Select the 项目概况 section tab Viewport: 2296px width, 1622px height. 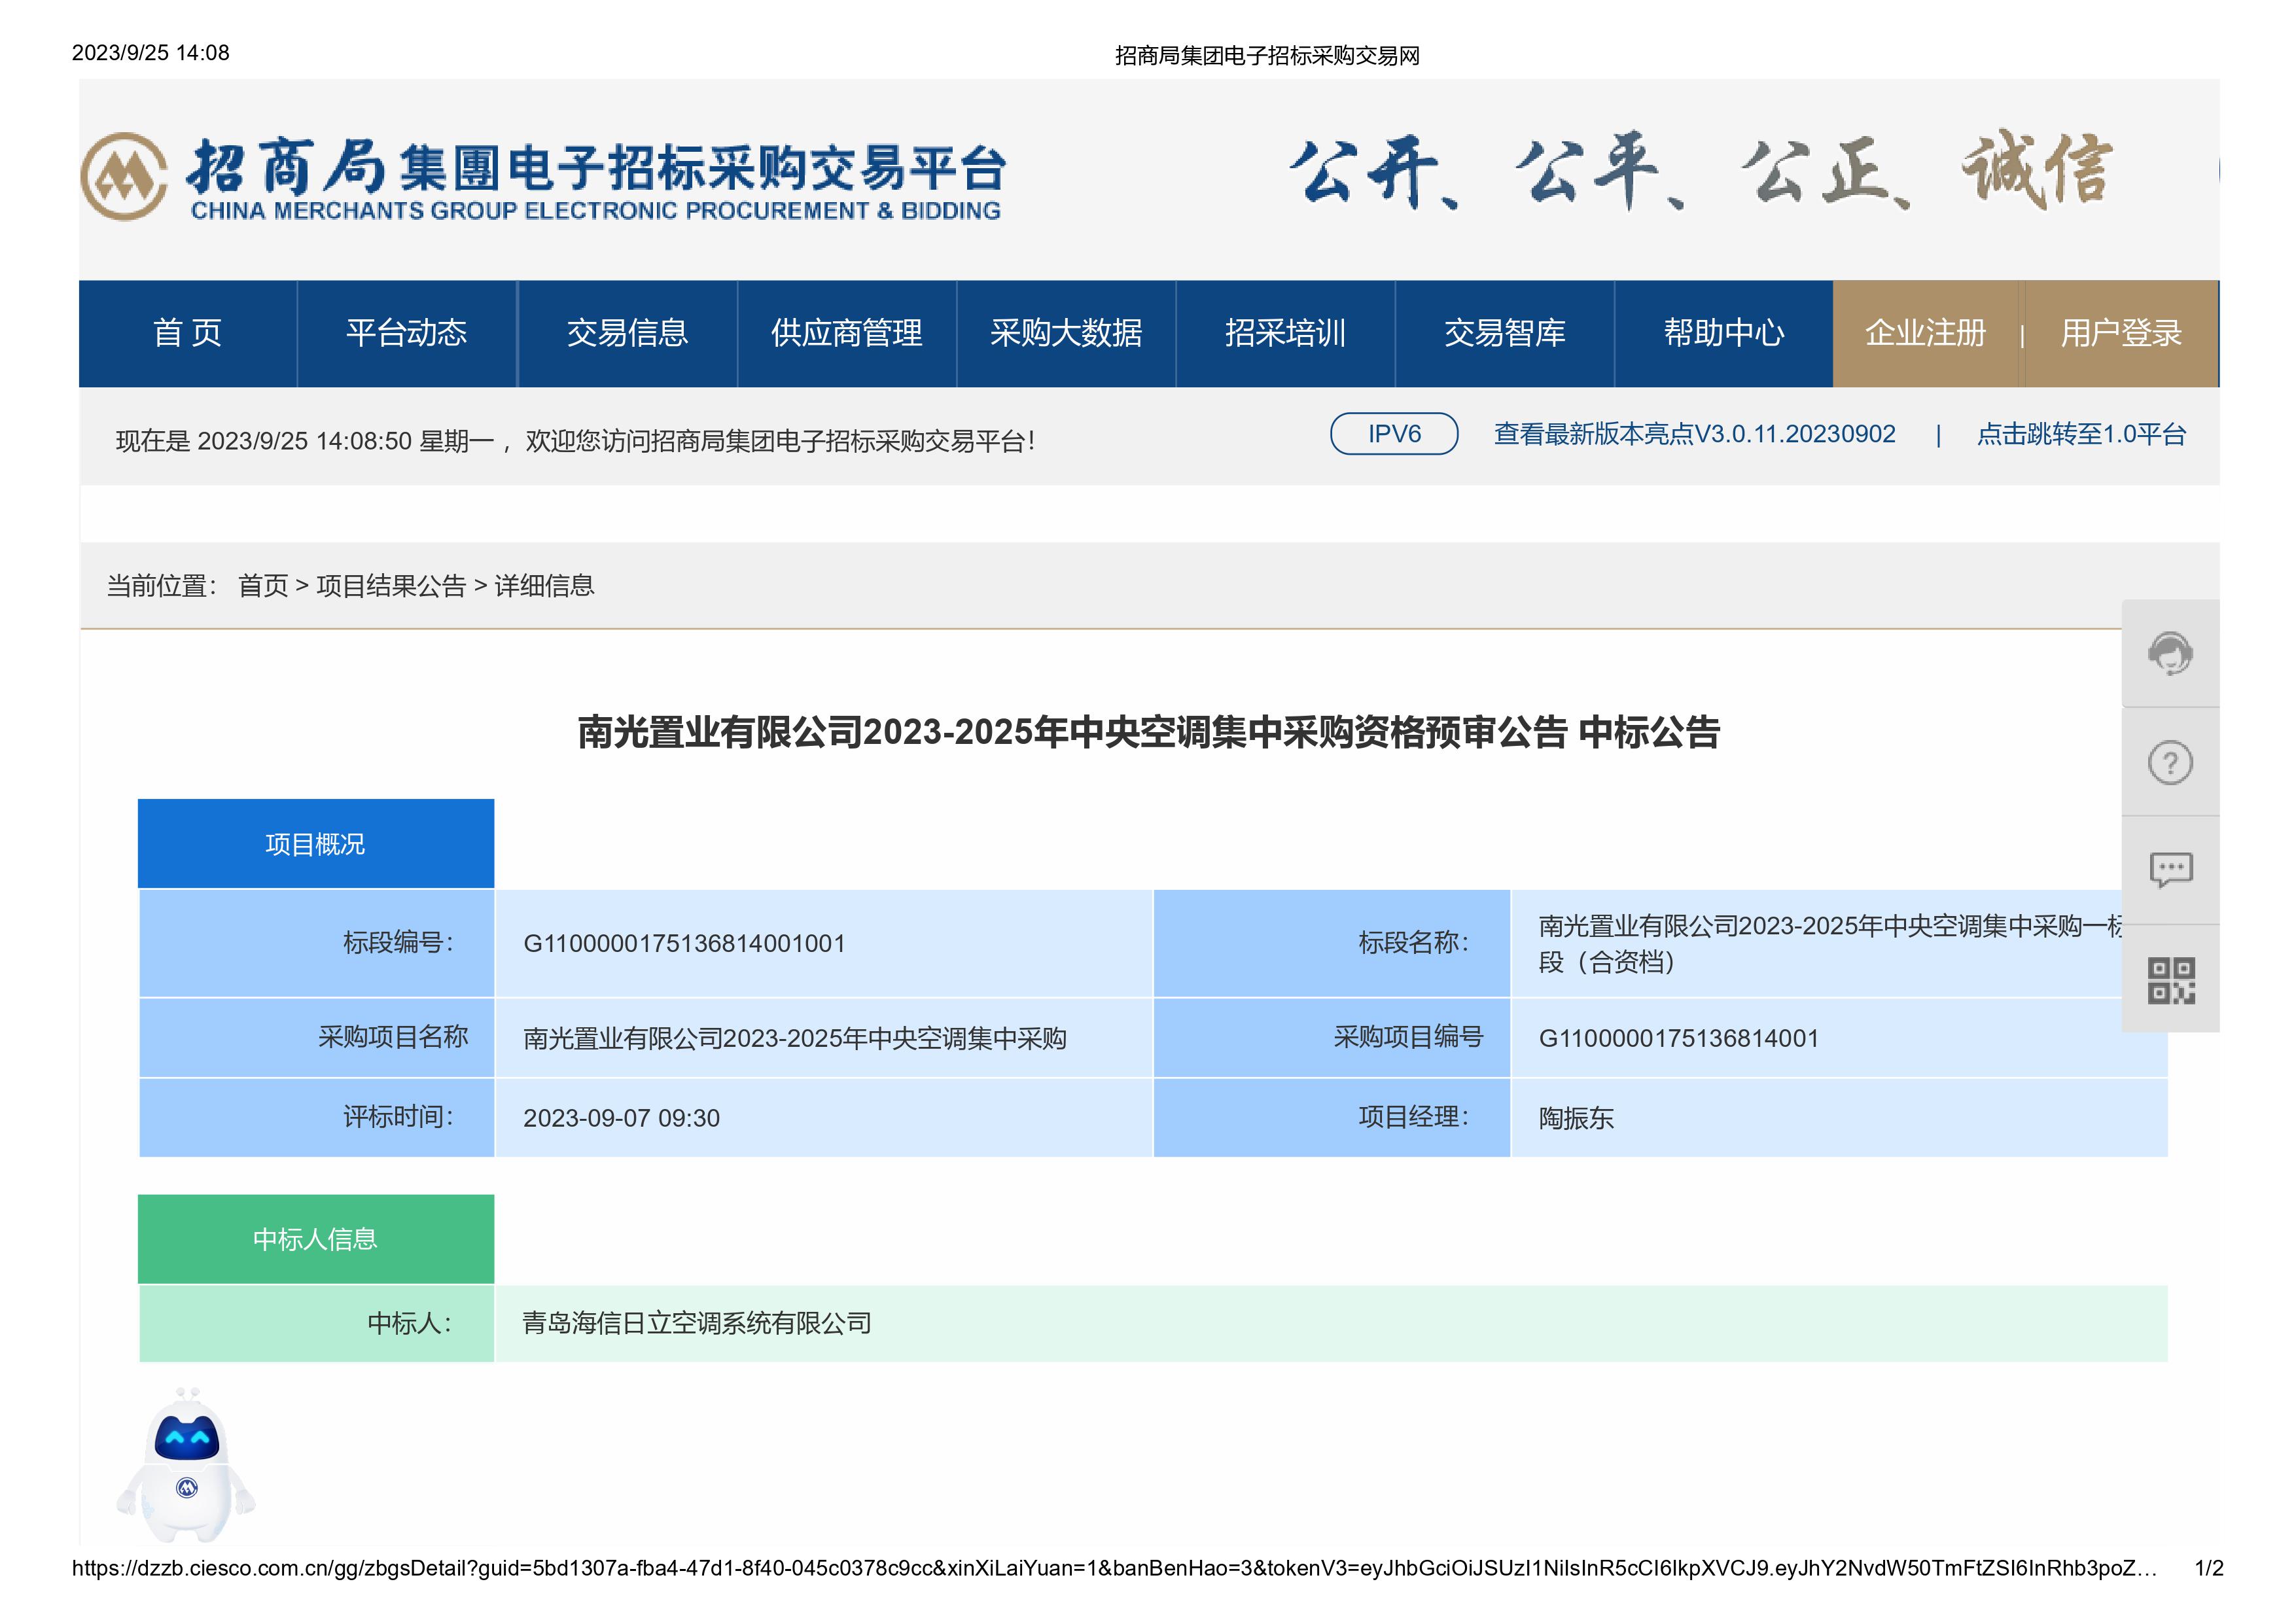315,844
